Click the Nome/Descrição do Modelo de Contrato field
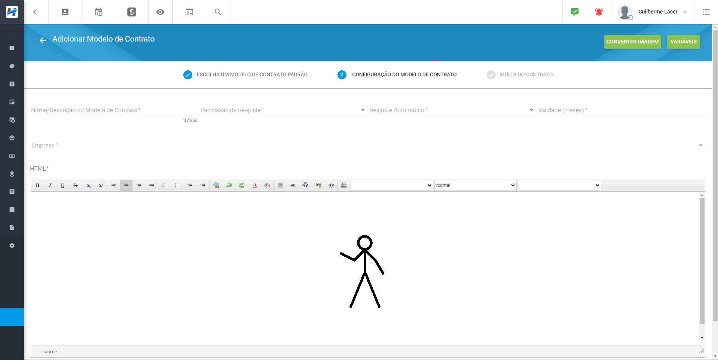 click(x=114, y=110)
